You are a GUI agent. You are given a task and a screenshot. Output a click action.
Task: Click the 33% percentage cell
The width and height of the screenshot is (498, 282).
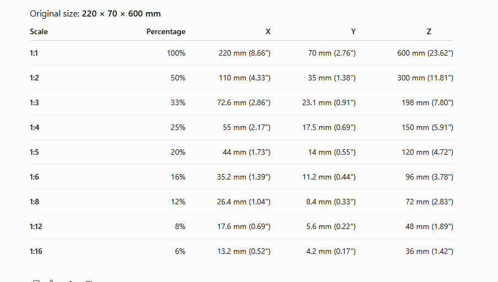click(178, 102)
